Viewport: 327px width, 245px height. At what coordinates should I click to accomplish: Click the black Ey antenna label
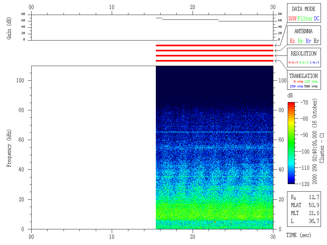pos(316,41)
